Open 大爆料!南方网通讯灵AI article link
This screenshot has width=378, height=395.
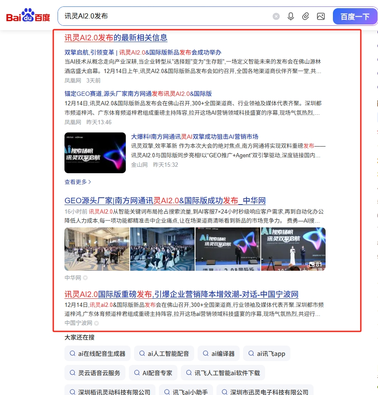195,137
